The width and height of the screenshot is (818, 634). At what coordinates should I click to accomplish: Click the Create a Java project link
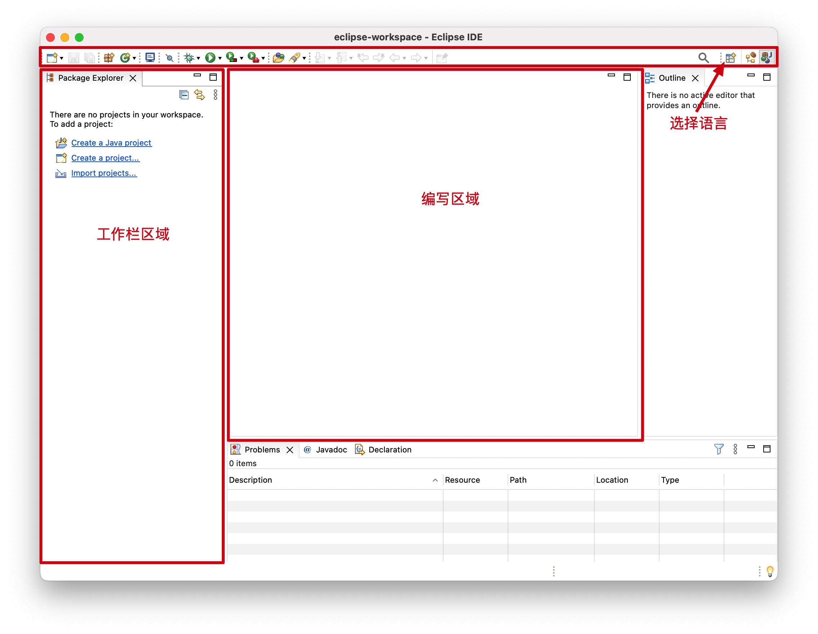click(x=111, y=143)
